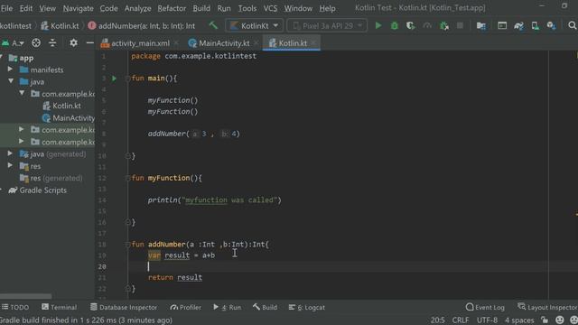This screenshot has height=325, width=578.
Task: Run the app with the green play button
Action: pyautogui.click(x=378, y=25)
